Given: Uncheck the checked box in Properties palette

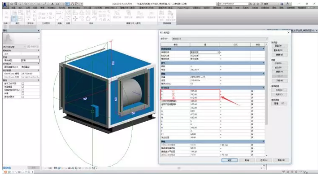Looking at the screenshot, I should [23, 87].
